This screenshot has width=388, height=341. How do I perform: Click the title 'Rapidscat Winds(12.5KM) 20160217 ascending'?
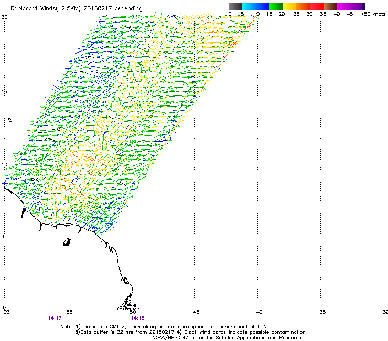(77, 9)
